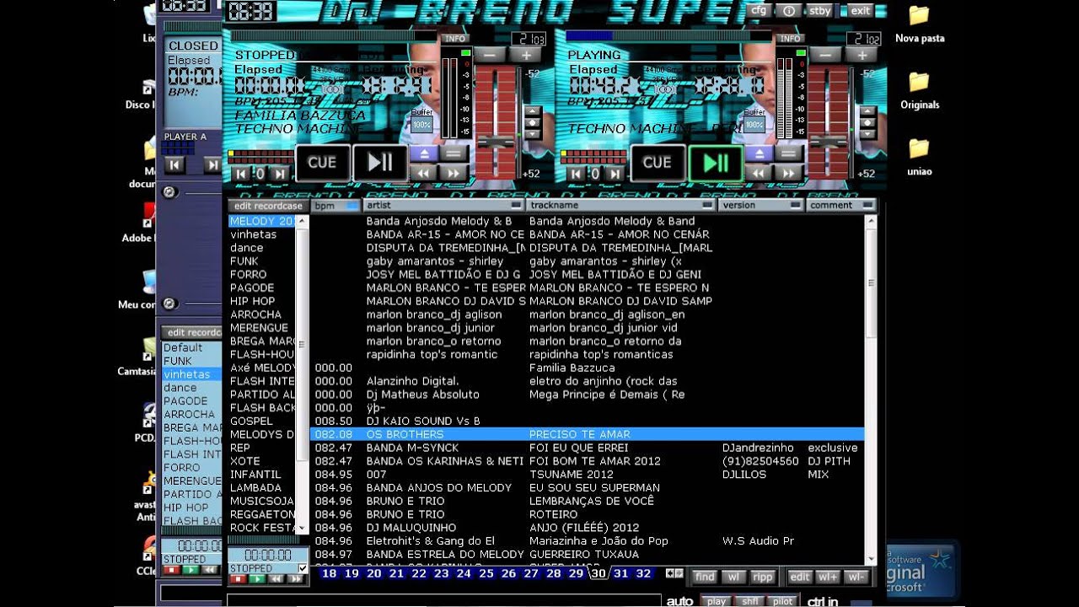Open the round info icon beside cfg

click(789, 11)
